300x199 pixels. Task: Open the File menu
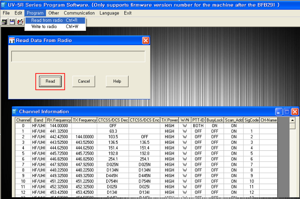[x=6, y=13]
